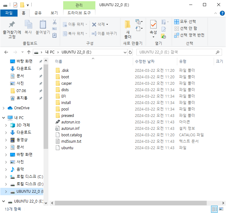Click the Cut scissors icon

pos(55,22)
